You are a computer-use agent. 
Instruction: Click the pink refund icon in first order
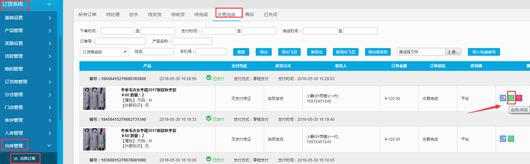pos(519,98)
